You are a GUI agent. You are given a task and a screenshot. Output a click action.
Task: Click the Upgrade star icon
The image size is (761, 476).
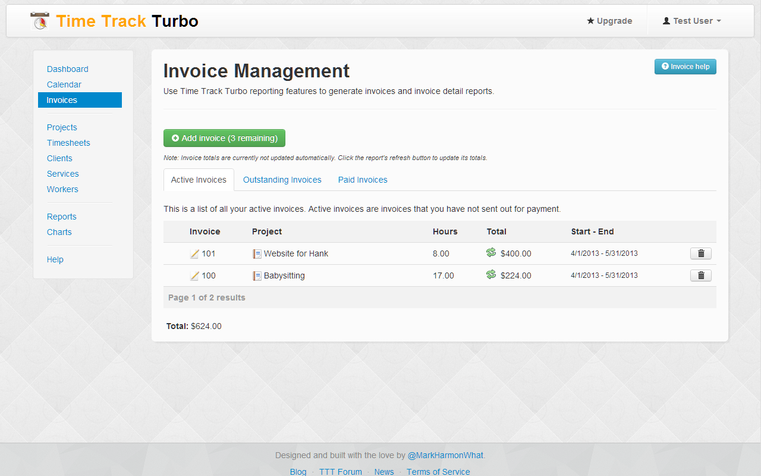pos(591,21)
